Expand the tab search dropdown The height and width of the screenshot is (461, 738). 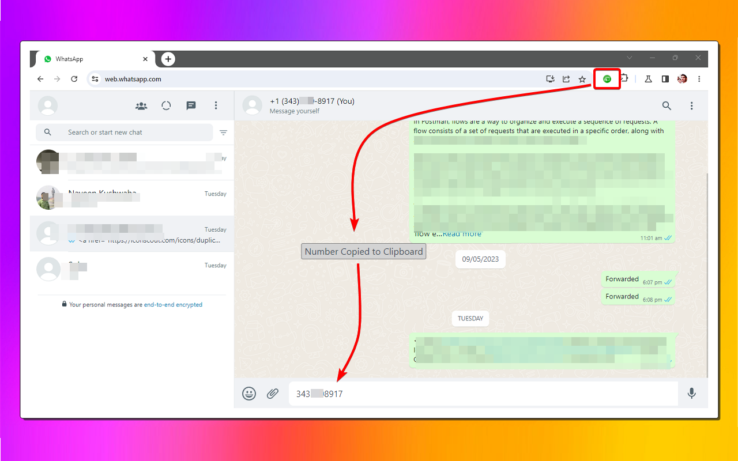coord(630,58)
